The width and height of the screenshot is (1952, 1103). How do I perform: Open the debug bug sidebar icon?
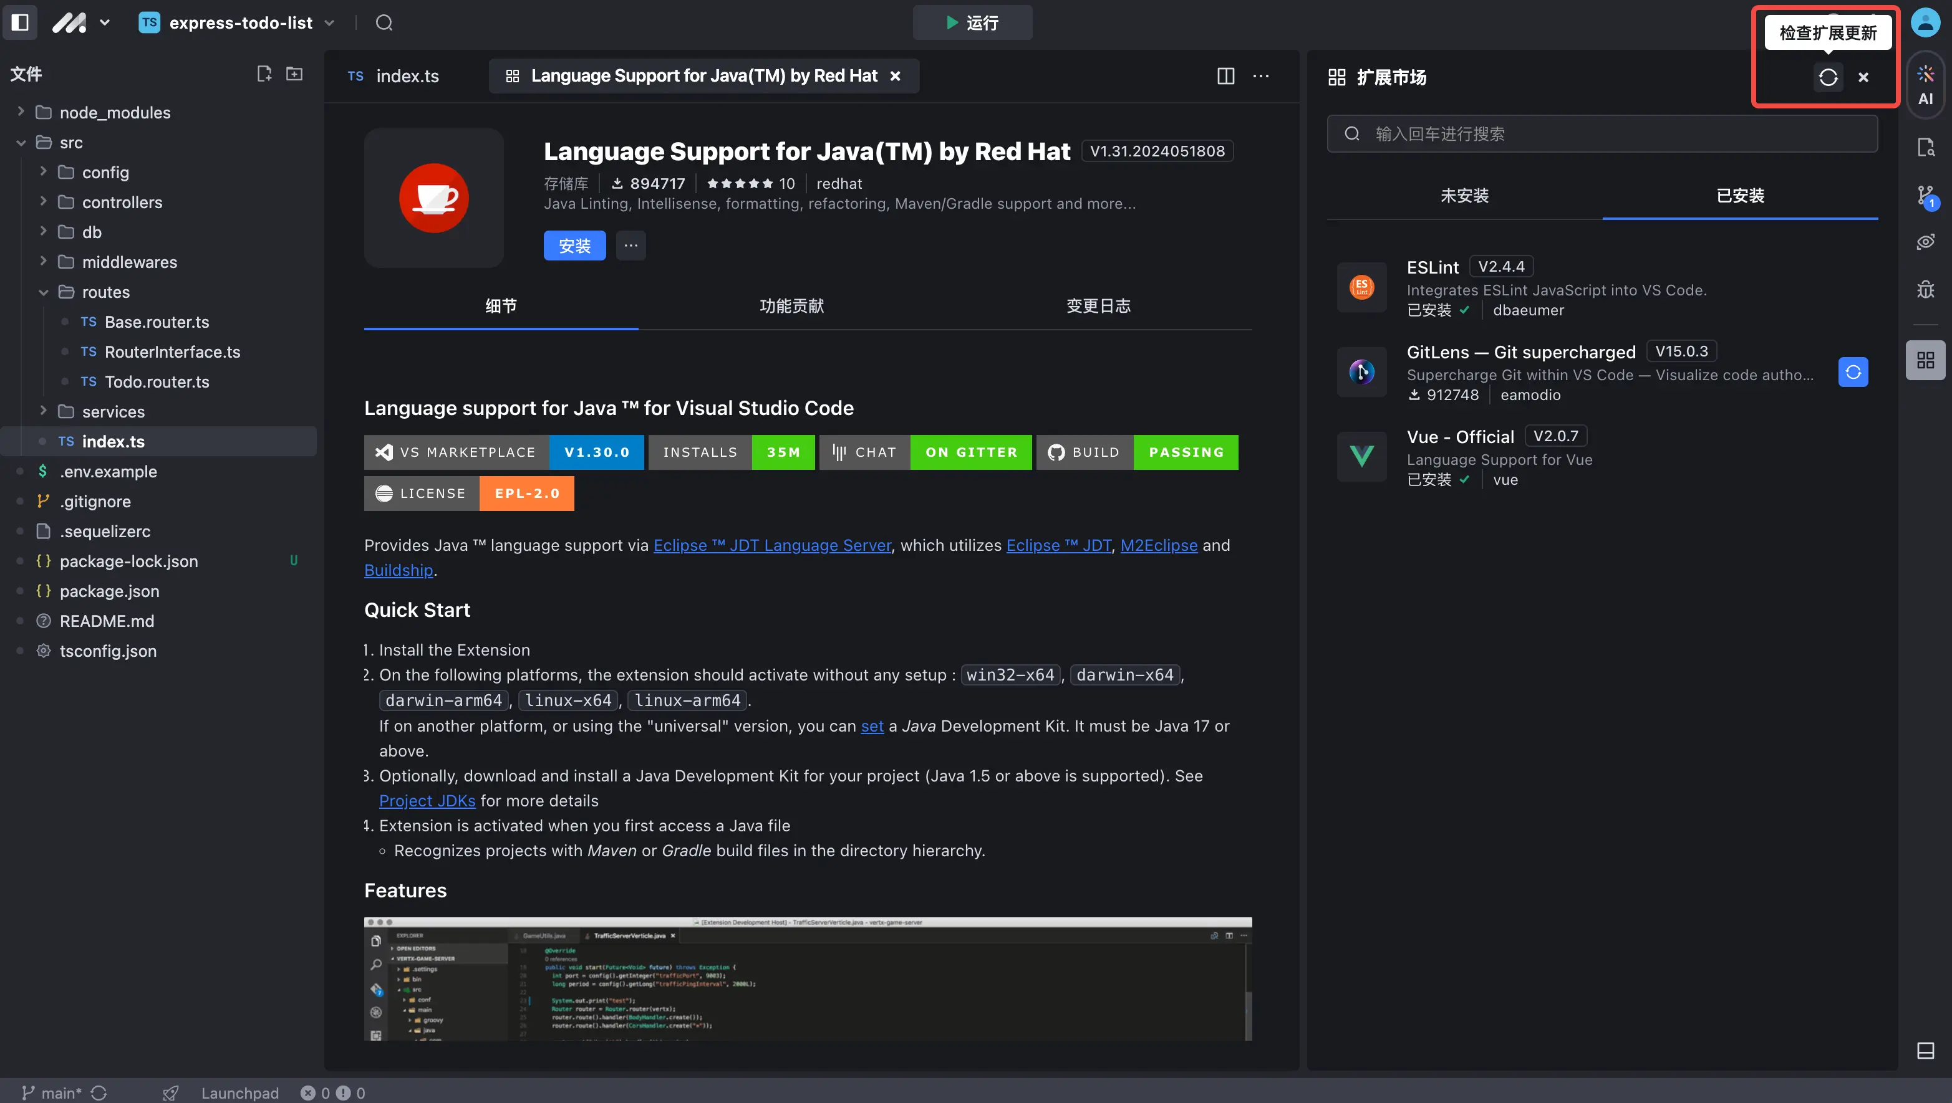[1925, 289]
